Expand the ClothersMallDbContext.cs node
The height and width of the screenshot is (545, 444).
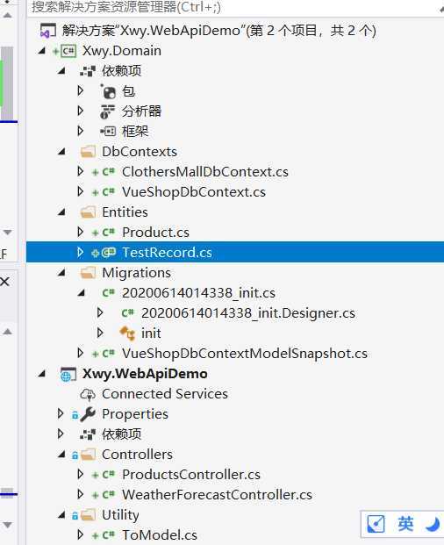click(80, 171)
